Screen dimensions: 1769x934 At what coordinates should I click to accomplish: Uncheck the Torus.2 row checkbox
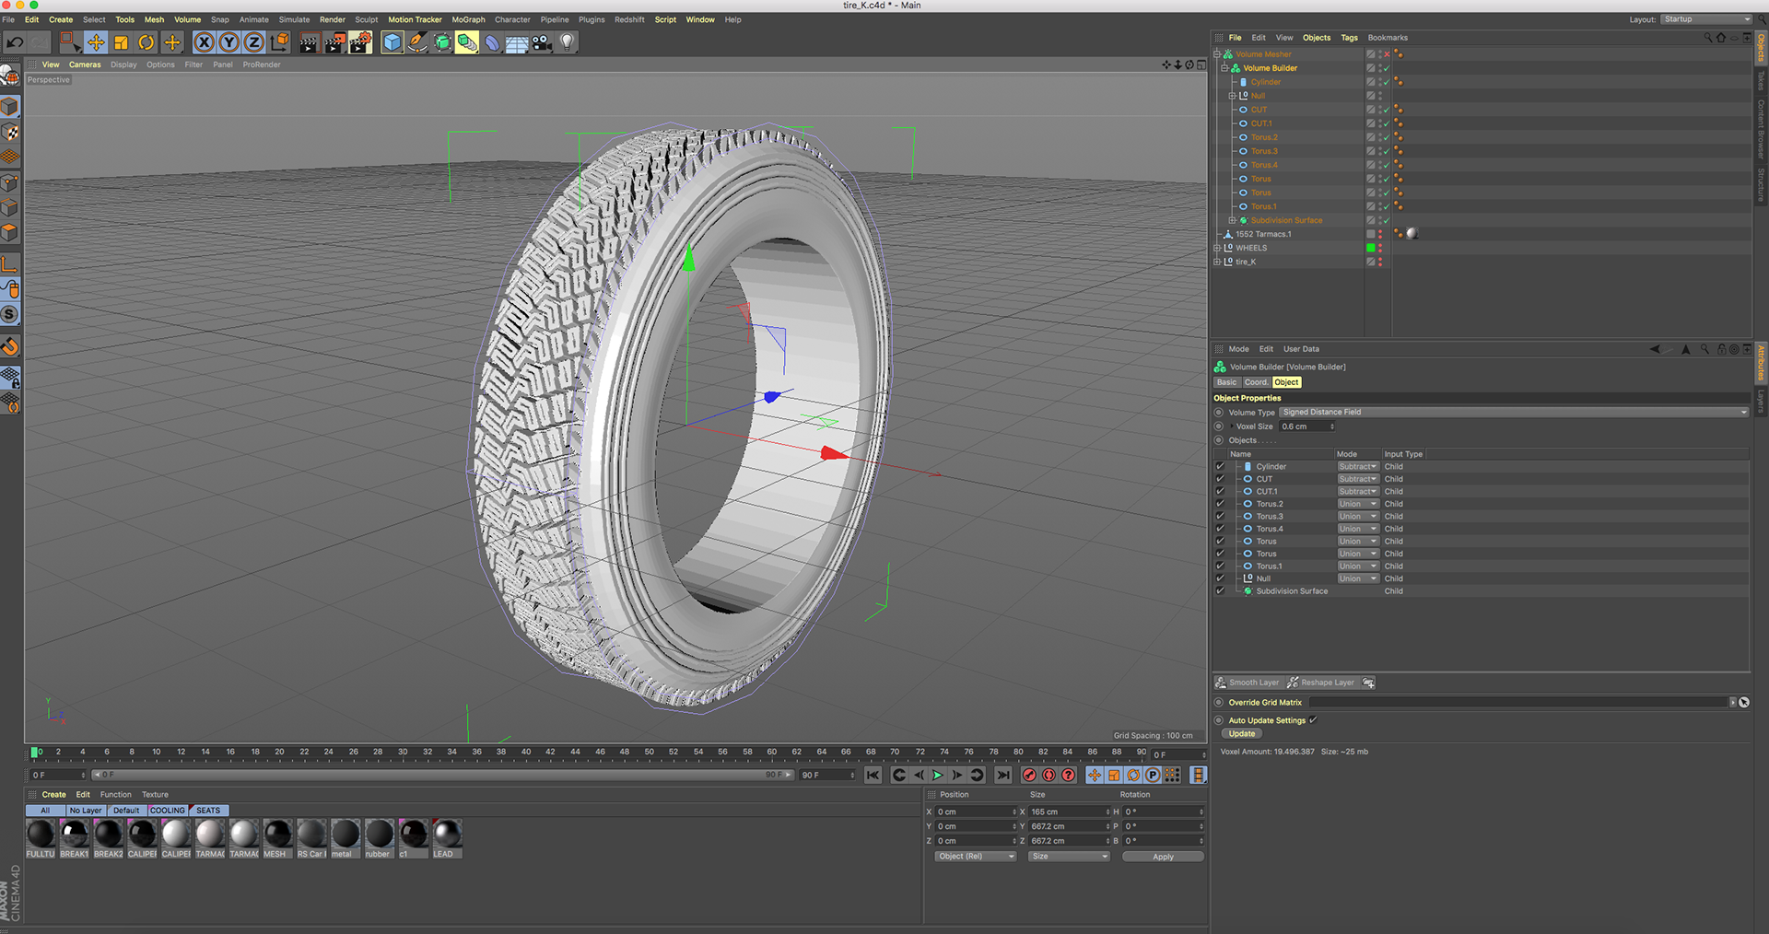1221,504
